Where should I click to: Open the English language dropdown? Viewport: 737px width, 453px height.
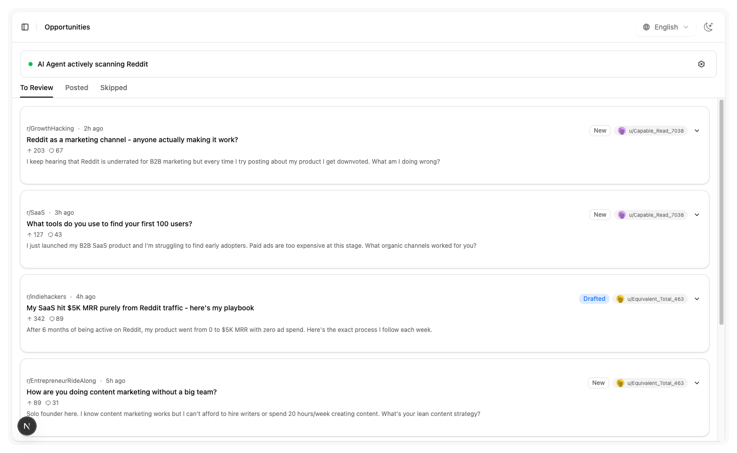pos(666,27)
